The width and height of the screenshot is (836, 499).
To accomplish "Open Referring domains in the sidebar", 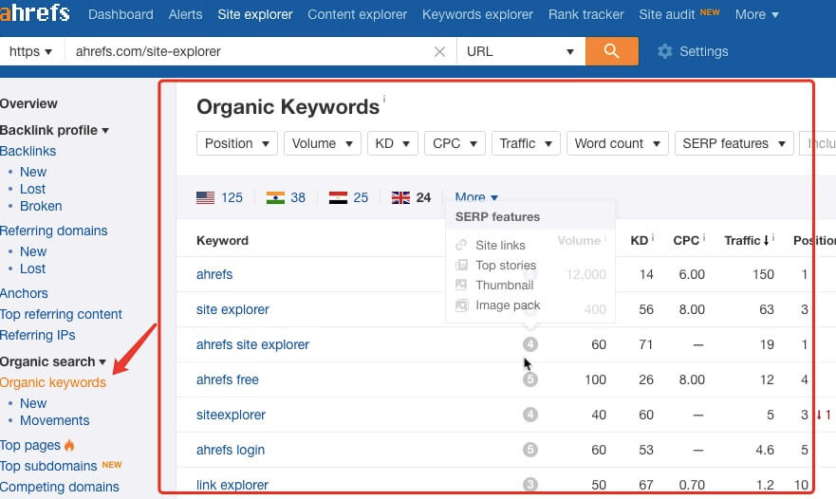I will (x=54, y=231).
